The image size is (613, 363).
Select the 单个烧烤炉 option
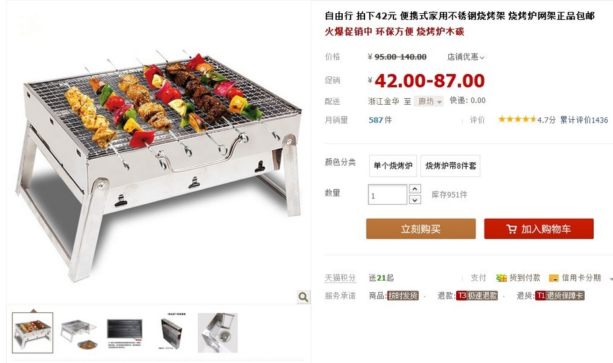[x=393, y=165]
